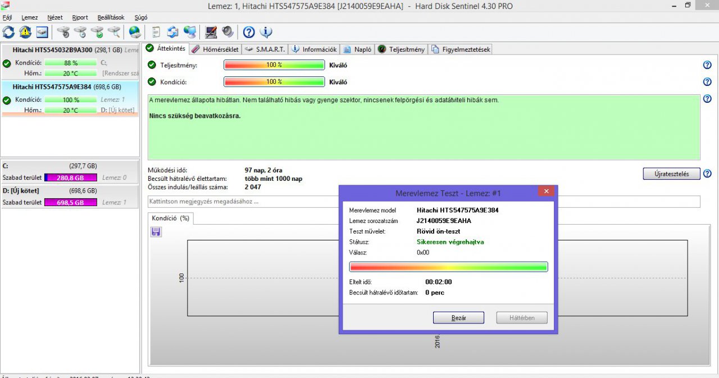
Task: Click the disk with magnifier toolbar icon
Action: click(x=114, y=31)
